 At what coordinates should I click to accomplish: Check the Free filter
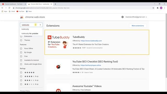(x=21, y=56)
